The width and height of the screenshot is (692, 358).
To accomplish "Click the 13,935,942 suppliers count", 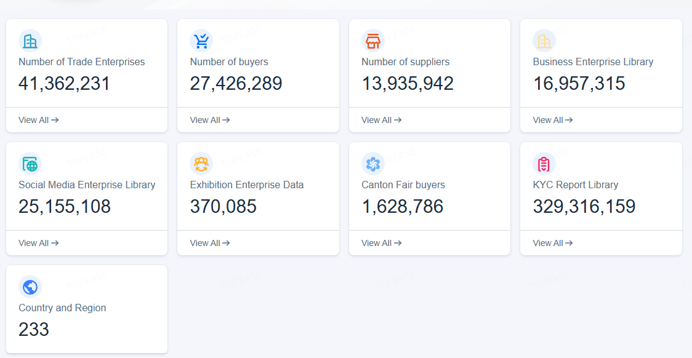I will [408, 83].
